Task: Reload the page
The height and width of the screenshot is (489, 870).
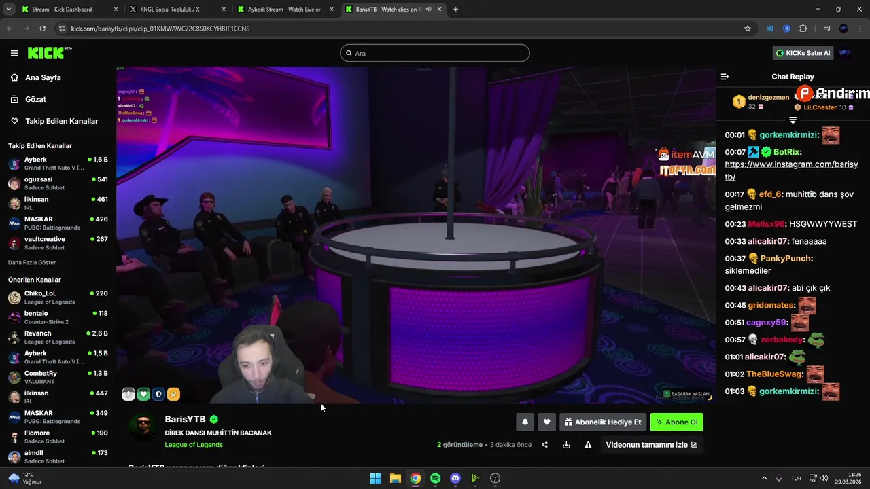Action: coord(42,29)
